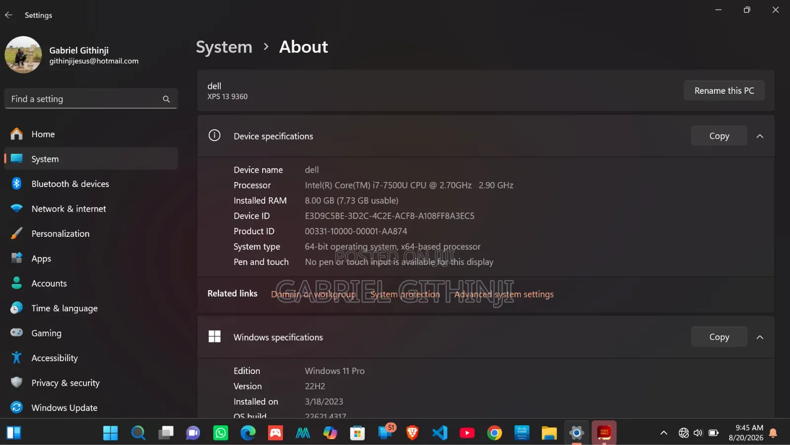Click the Product ID value 00331-10000-00001-AA874
The width and height of the screenshot is (790, 445).
pyautogui.click(x=356, y=231)
